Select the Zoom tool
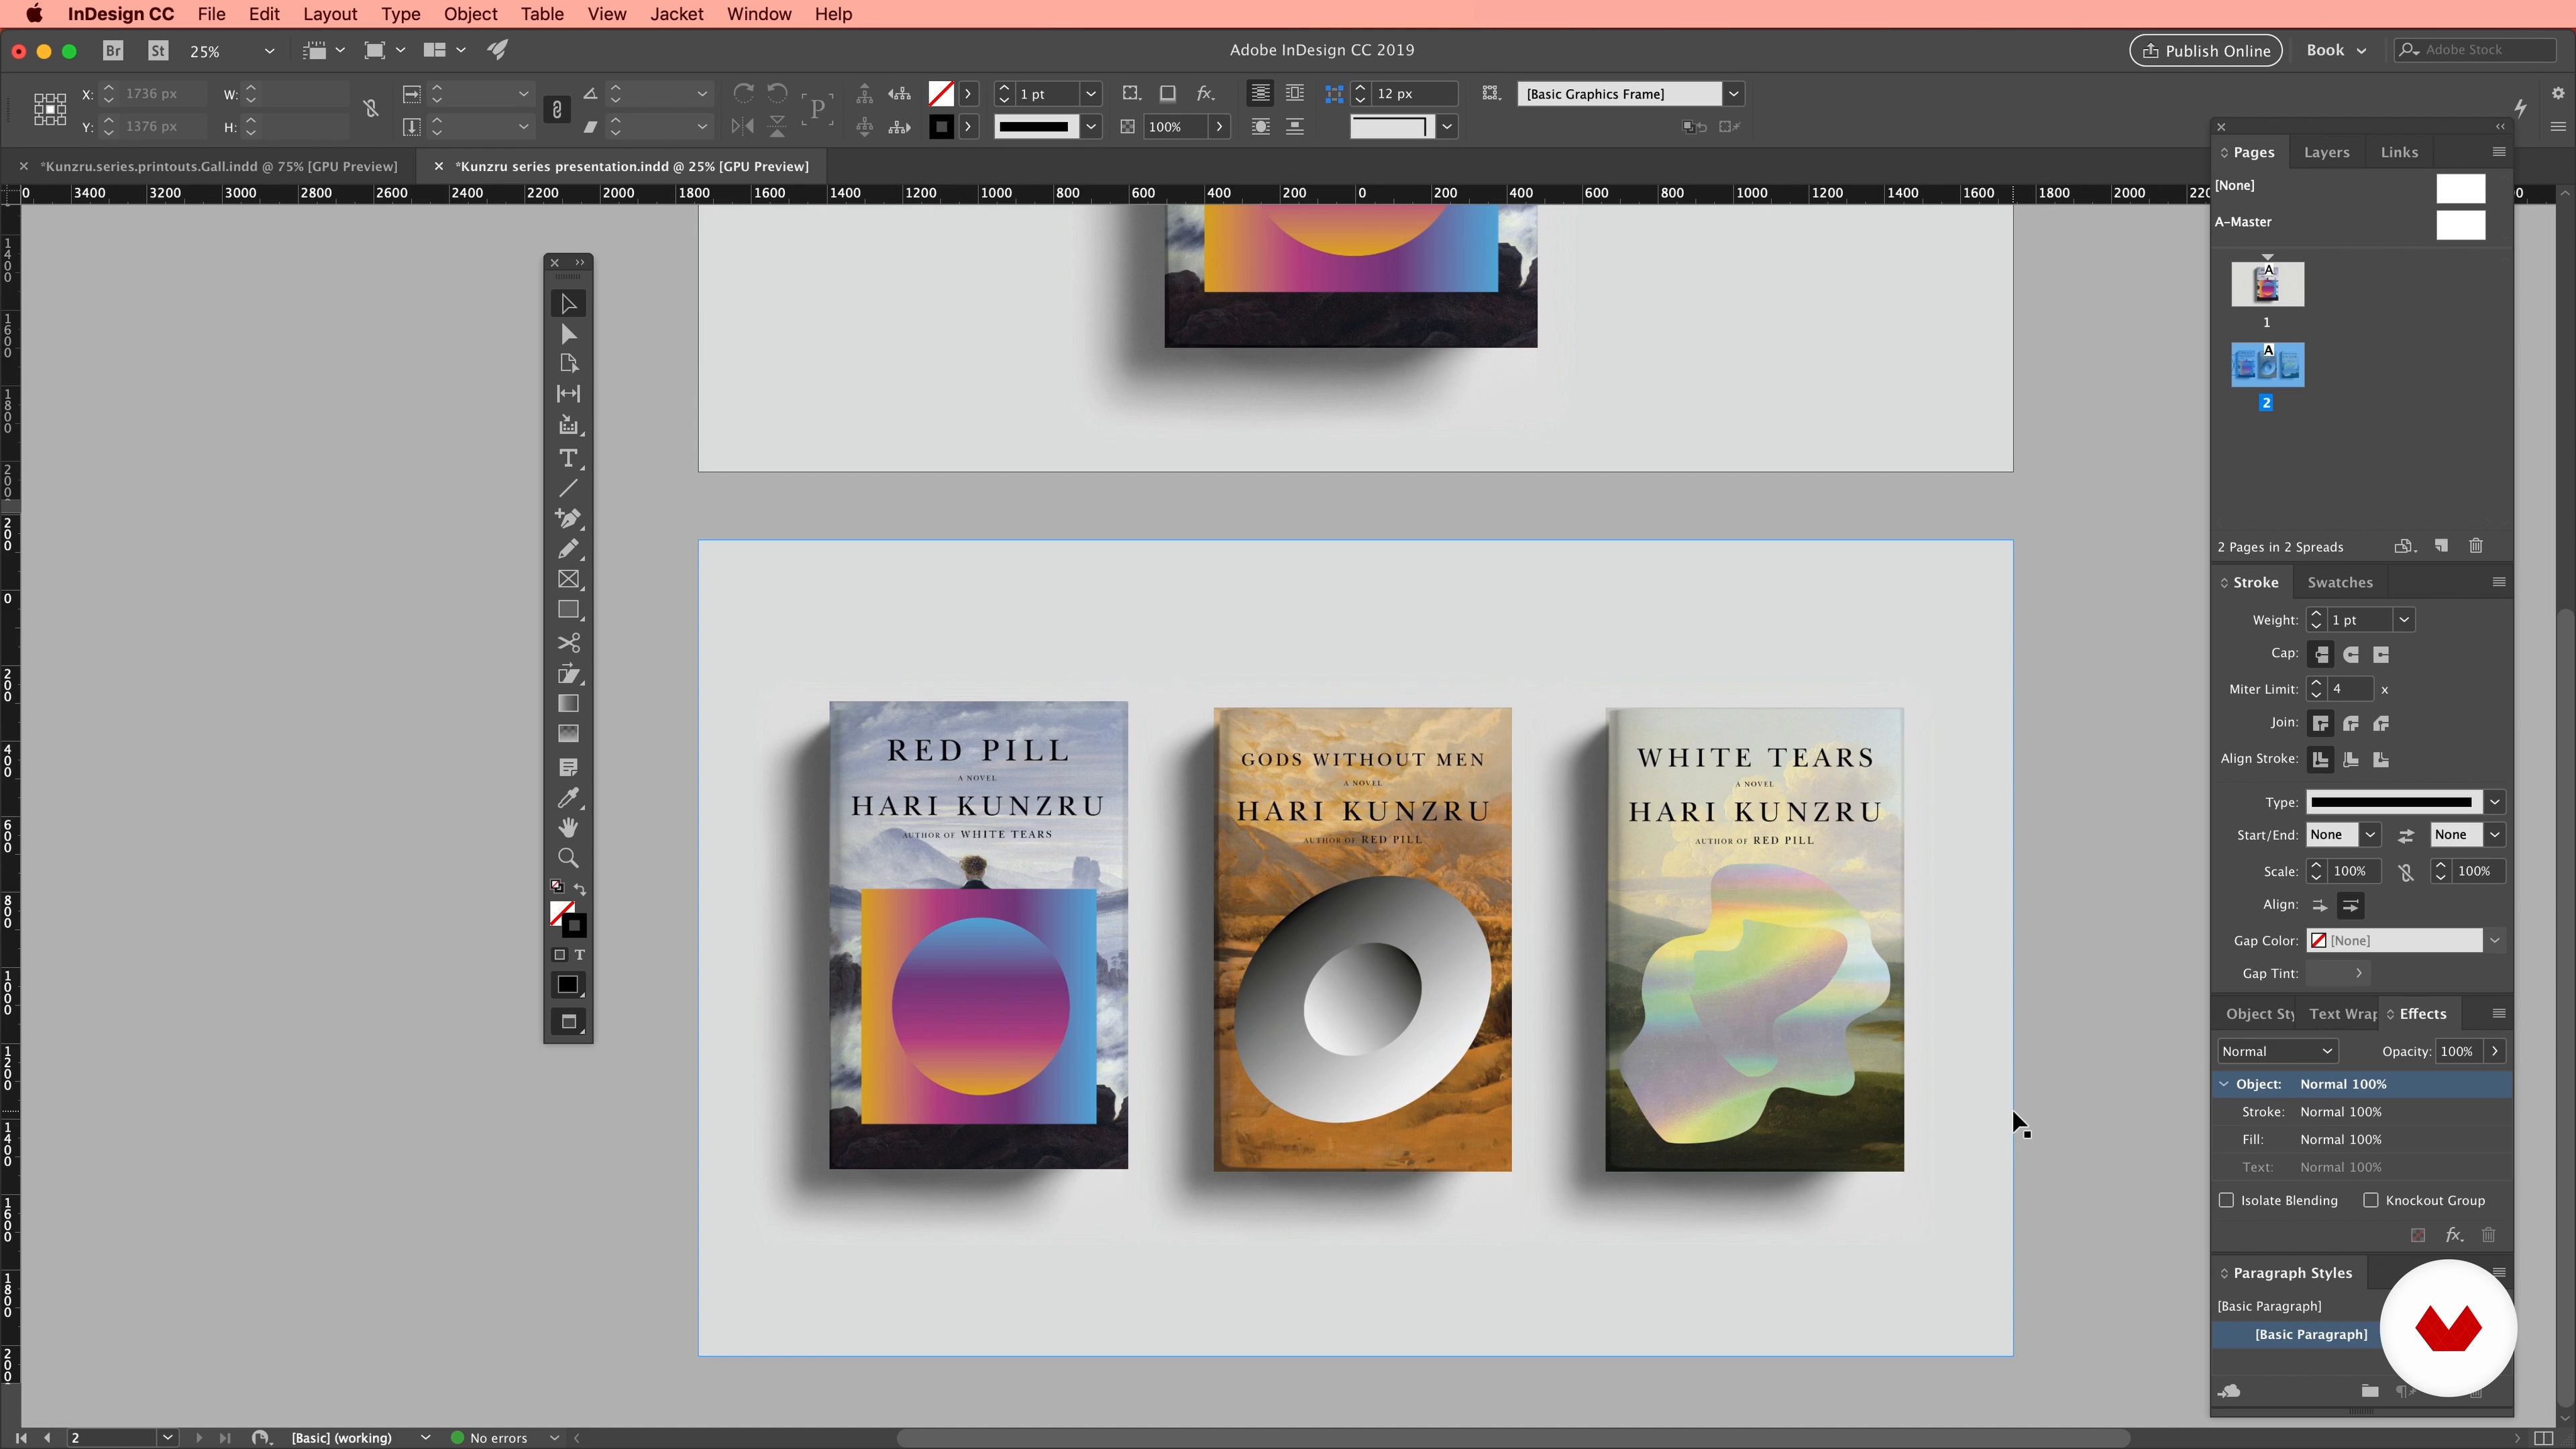The height and width of the screenshot is (1449, 2576). click(x=568, y=858)
